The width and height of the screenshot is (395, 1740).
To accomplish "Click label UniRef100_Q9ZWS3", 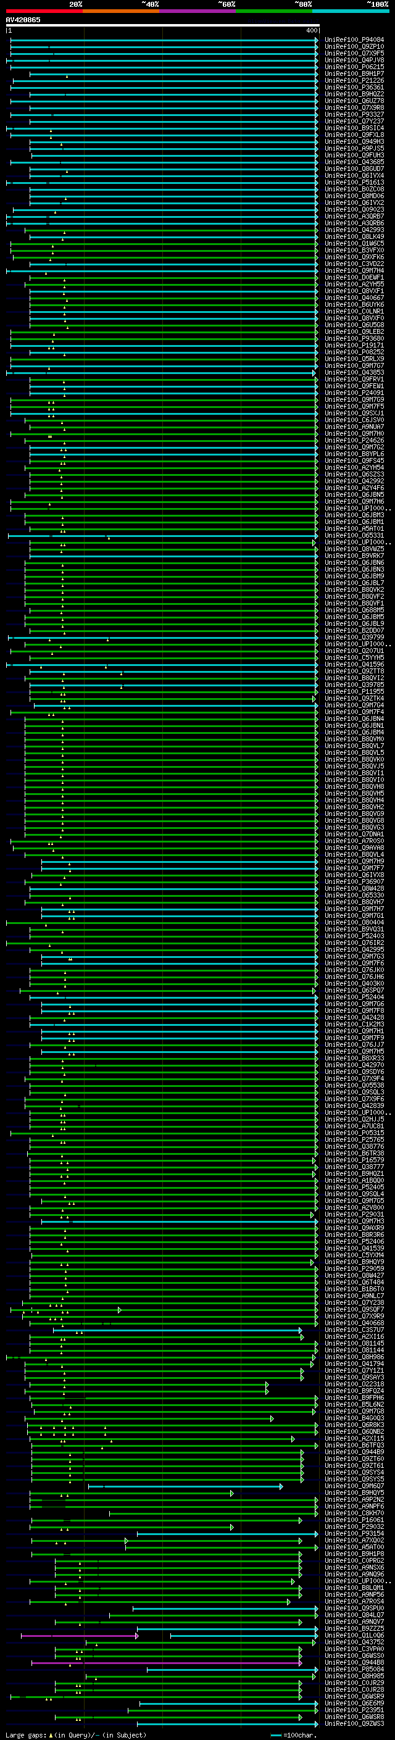I will coord(354,1724).
